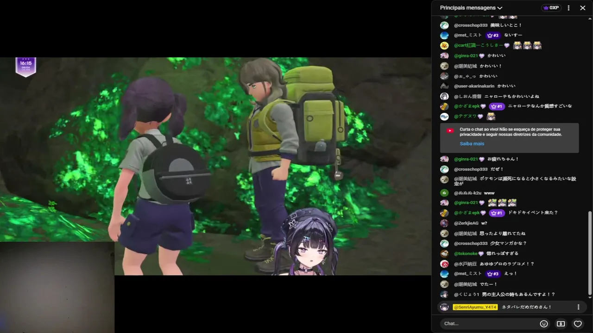This screenshot has width=593, height=333.
Task: Click the message ニャローテもかわいいよね
Action: 512,96
